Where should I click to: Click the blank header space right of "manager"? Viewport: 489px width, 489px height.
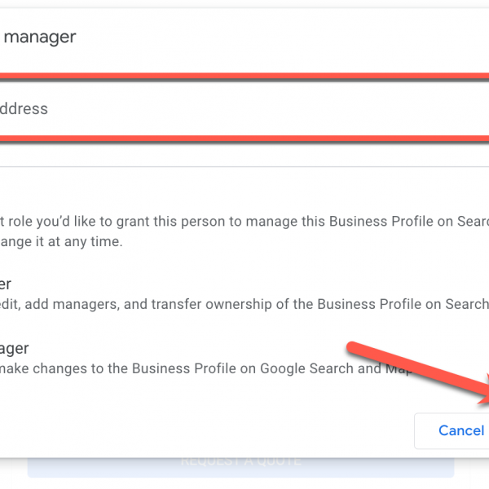285,37
